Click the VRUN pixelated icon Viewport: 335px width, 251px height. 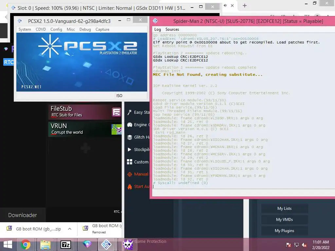coord(116,129)
